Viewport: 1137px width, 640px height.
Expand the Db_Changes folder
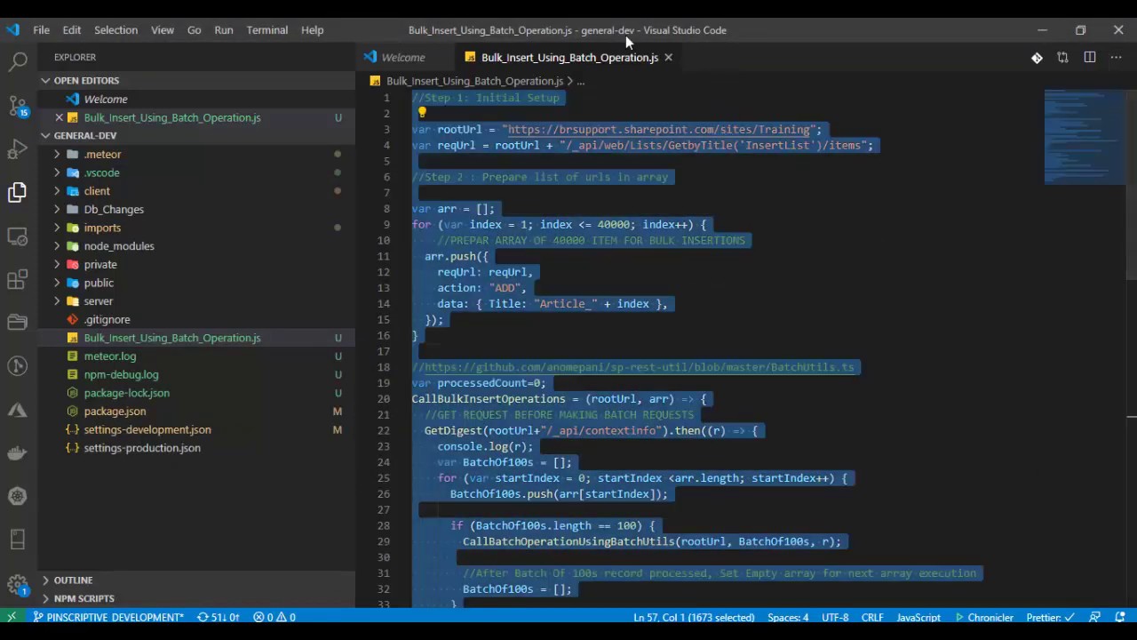tap(57, 210)
